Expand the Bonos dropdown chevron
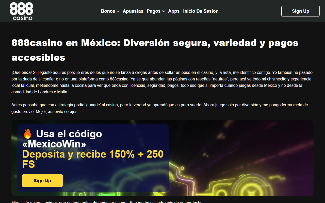Screen dimensions: 325x203 click(118, 11)
